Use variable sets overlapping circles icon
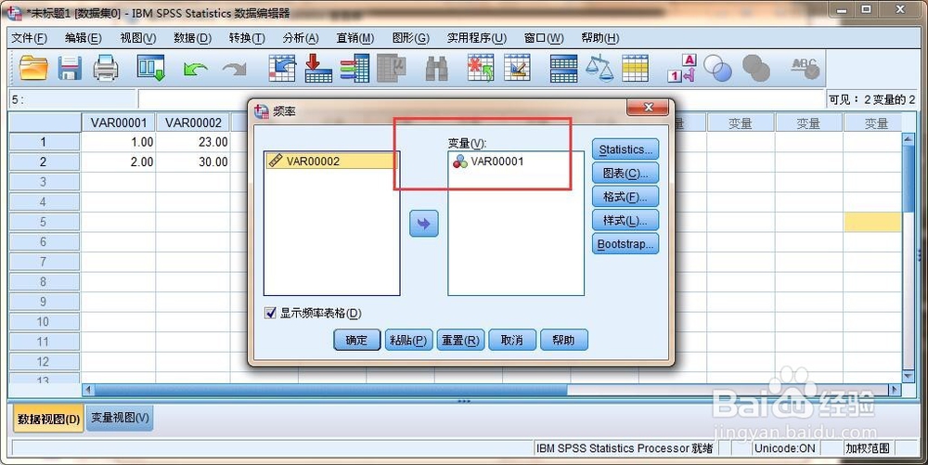This screenshot has width=928, height=465. 717,69
